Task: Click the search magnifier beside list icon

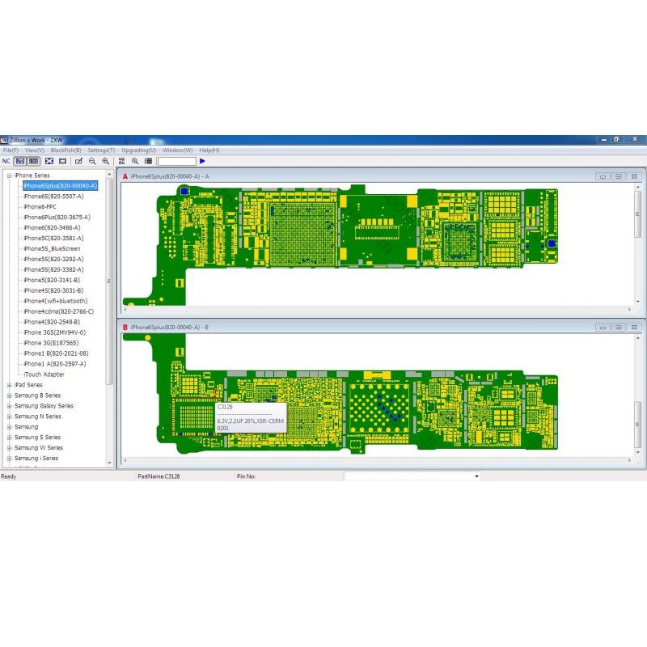Action: pyautogui.click(x=135, y=161)
